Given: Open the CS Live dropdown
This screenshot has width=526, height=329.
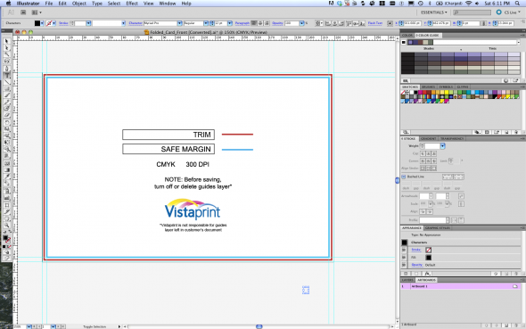Looking at the screenshot, I should tap(508, 12).
